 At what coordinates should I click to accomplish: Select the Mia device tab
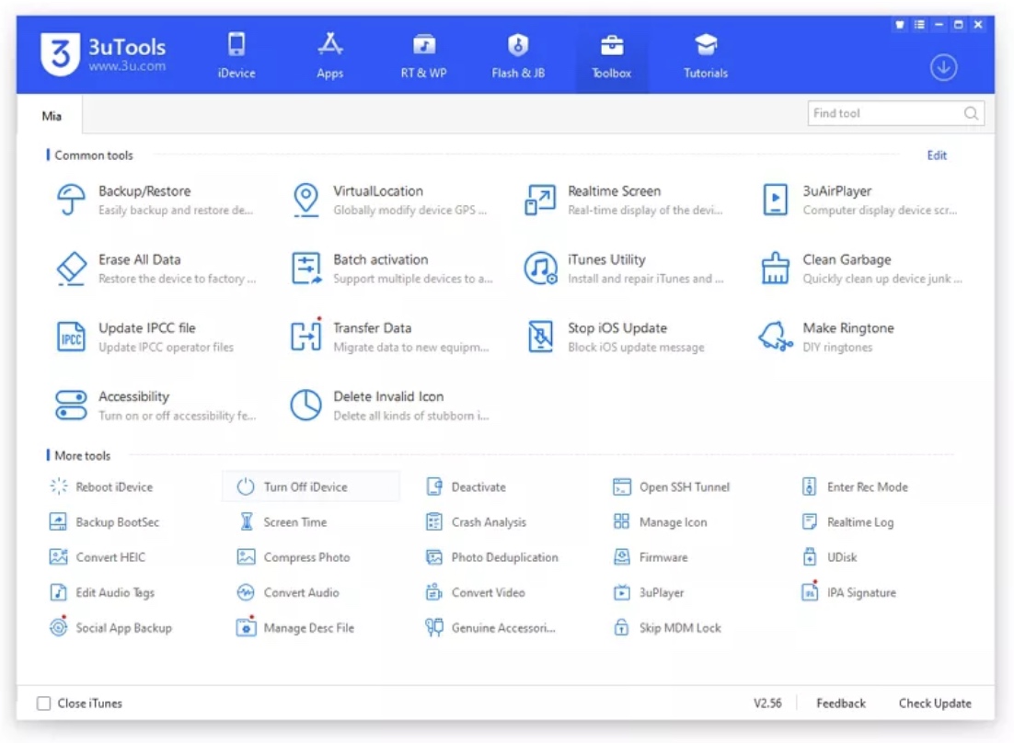[52, 116]
